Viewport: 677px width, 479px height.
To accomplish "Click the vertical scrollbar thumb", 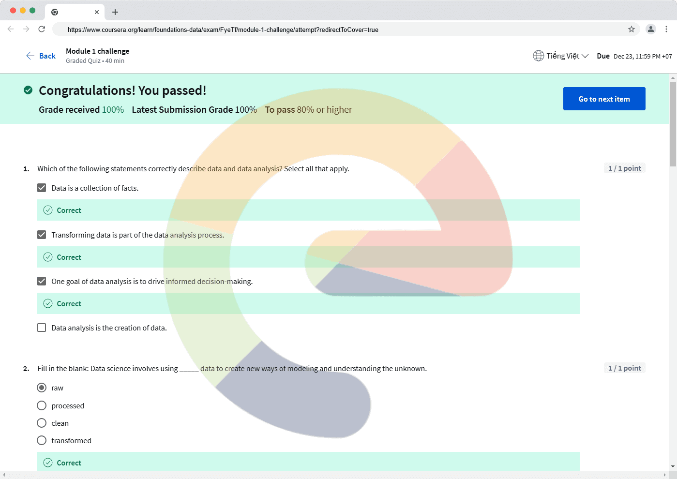I will (673, 124).
